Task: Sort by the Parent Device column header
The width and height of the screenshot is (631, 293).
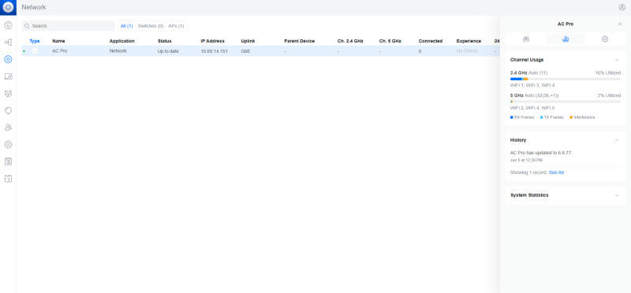Action: (x=299, y=41)
